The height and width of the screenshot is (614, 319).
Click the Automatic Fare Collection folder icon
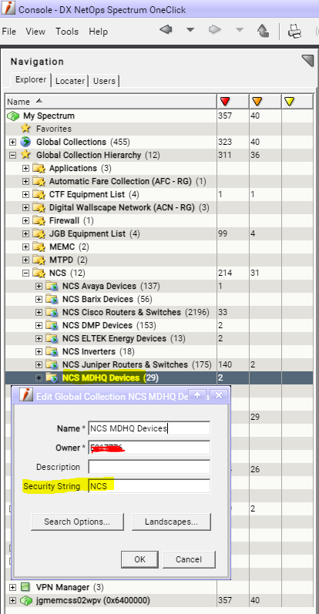(x=39, y=181)
